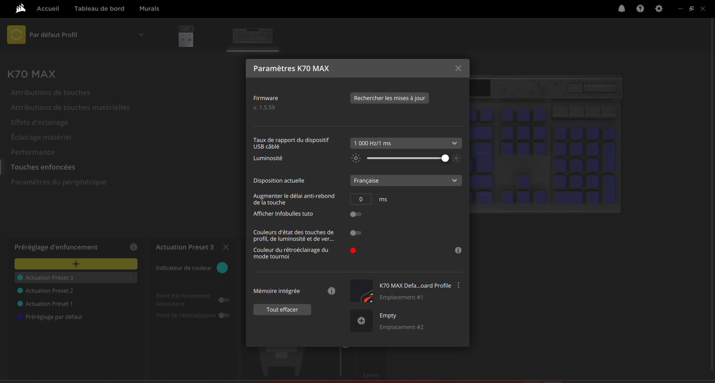This screenshot has height=383, width=715.
Task: Click Rechercher les mises à jour
Action: (390, 98)
